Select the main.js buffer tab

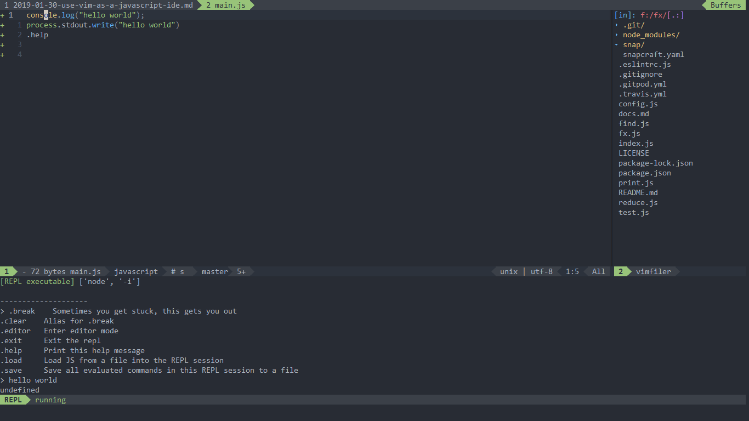[226, 5]
